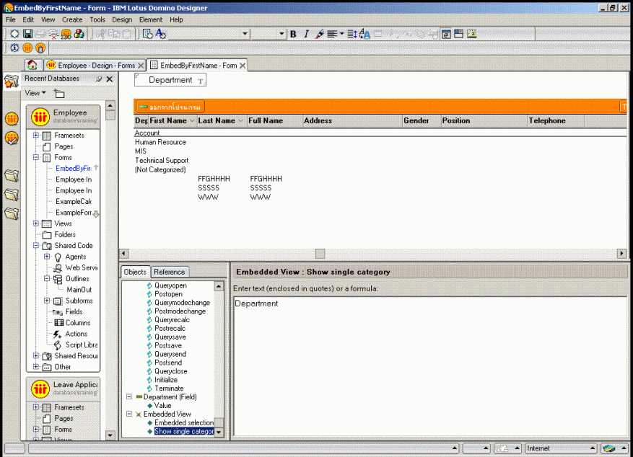Image resolution: width=633 pixels, height=457 pixels.
Task: Click the Employee database header
Action: click(x=64, y=117)
